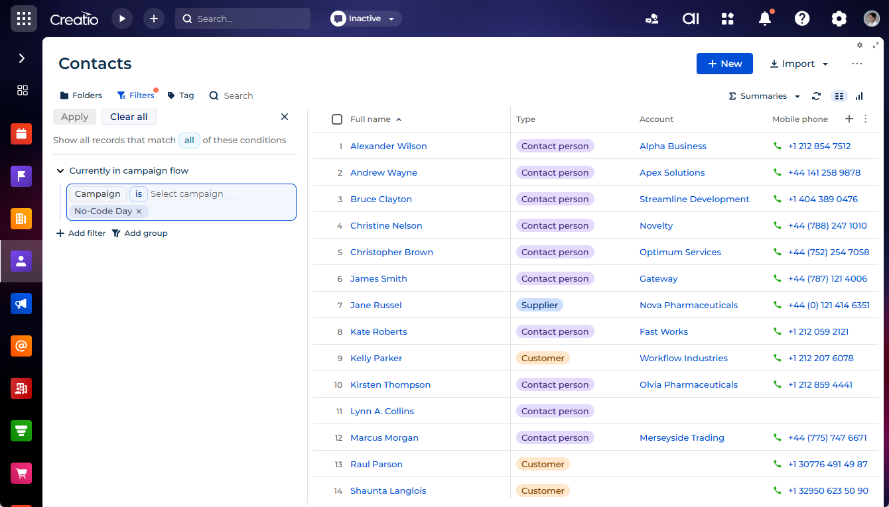Open the Creatio AI assistant icon
The image size is (889, 507).
tap(691, 19)
